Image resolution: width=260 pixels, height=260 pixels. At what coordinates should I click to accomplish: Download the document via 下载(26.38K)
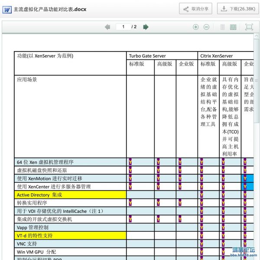pyautogui.click(x=238, y=9)
